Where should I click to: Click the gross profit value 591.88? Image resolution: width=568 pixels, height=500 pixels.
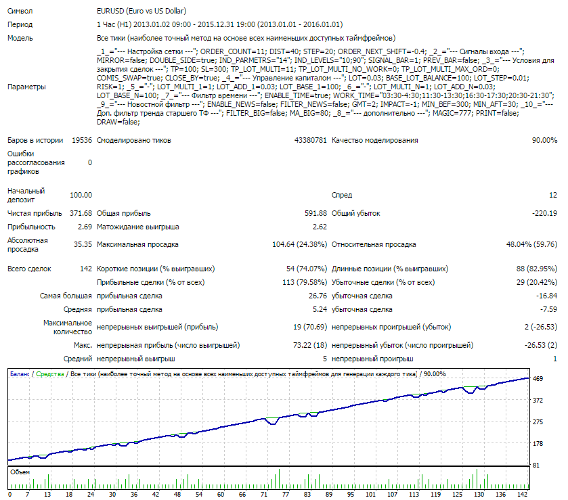(315, 213)
